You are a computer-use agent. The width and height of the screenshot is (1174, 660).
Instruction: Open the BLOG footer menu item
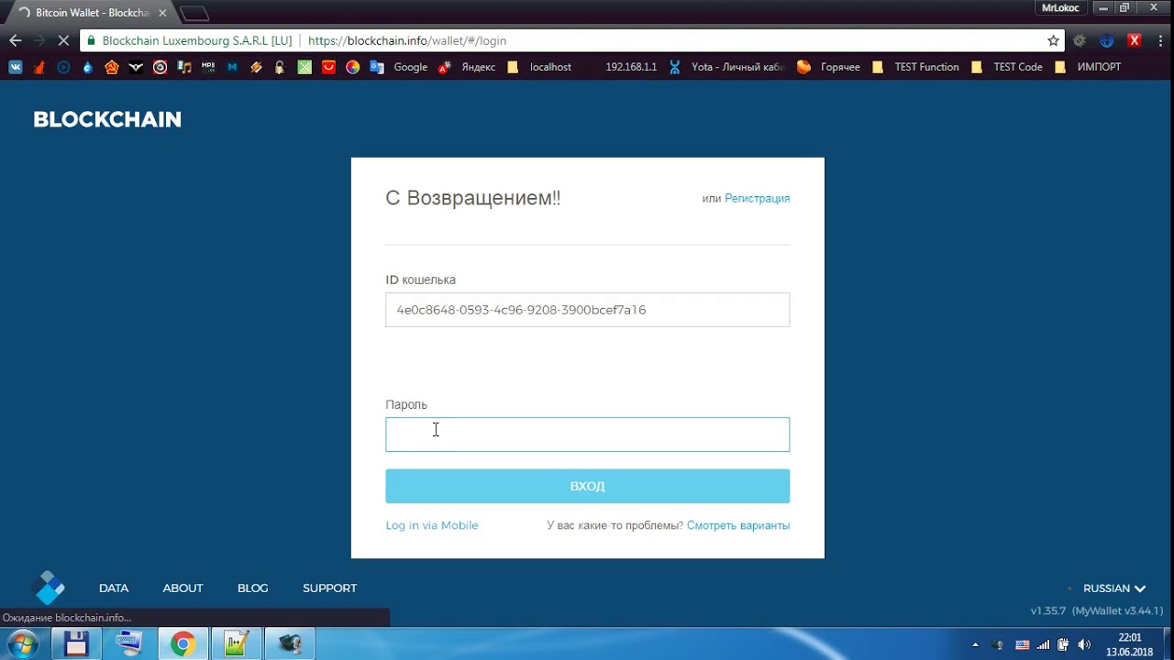[253, 588]
